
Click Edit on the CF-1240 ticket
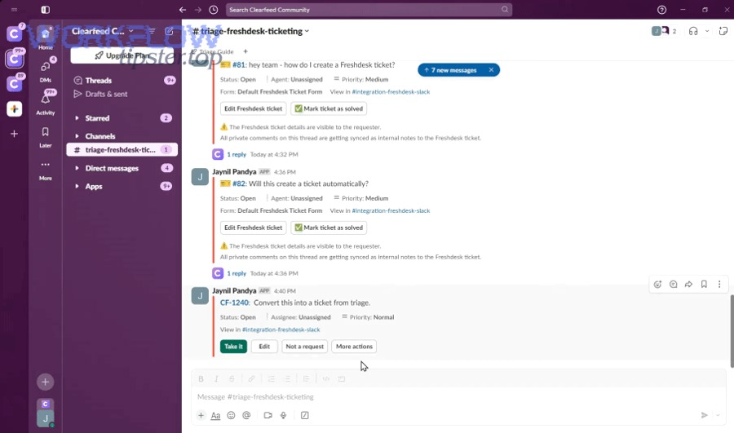(264, 347)
